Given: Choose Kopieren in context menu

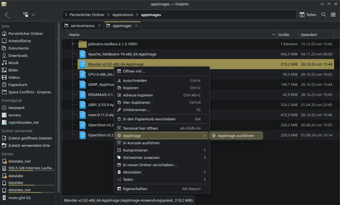Looking at the screenshot, I should click(x=162, y=88).
